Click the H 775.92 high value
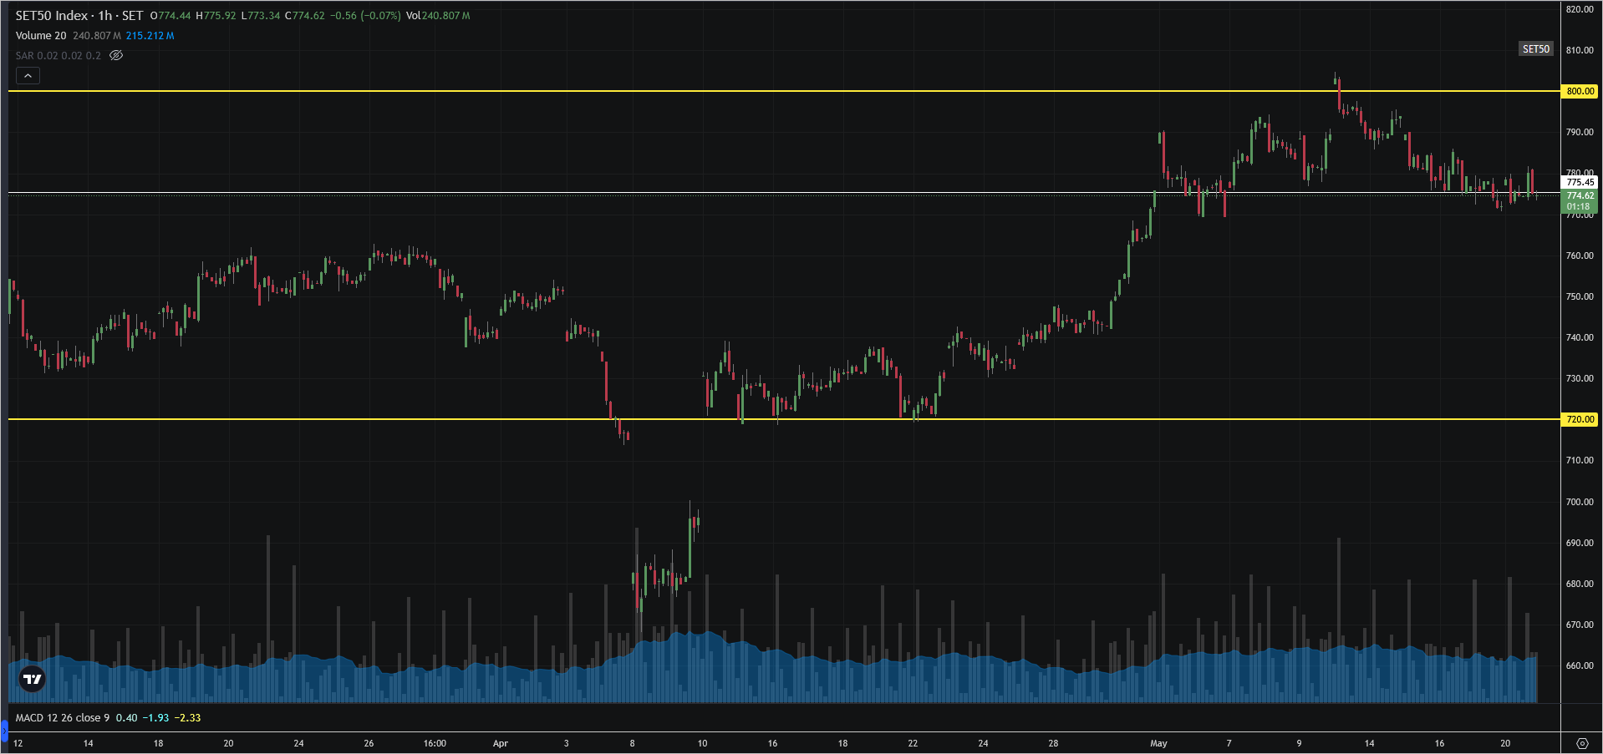1603x754 pixels. [216, 16]
